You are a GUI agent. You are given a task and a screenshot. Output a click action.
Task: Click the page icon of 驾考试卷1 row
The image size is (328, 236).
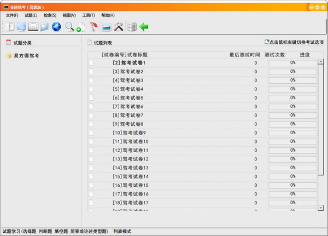91,62
